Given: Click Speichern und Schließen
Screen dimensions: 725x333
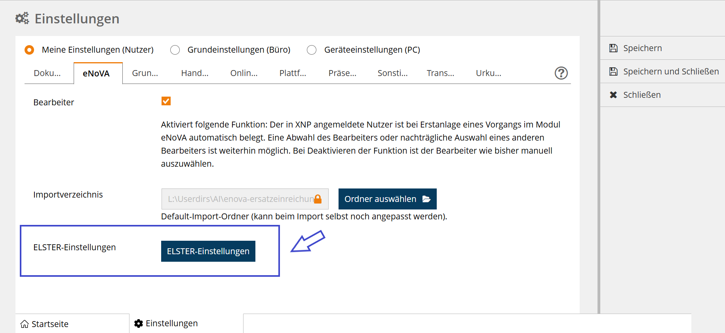Looking at the screenshot, I should (x=670, y=72).
